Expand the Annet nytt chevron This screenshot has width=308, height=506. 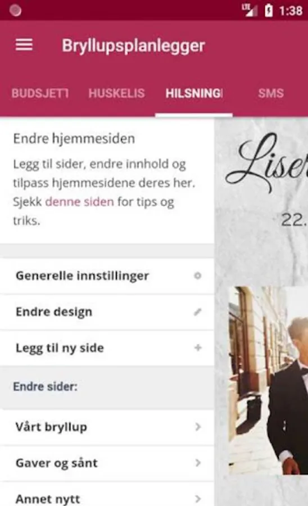(198, 499)
